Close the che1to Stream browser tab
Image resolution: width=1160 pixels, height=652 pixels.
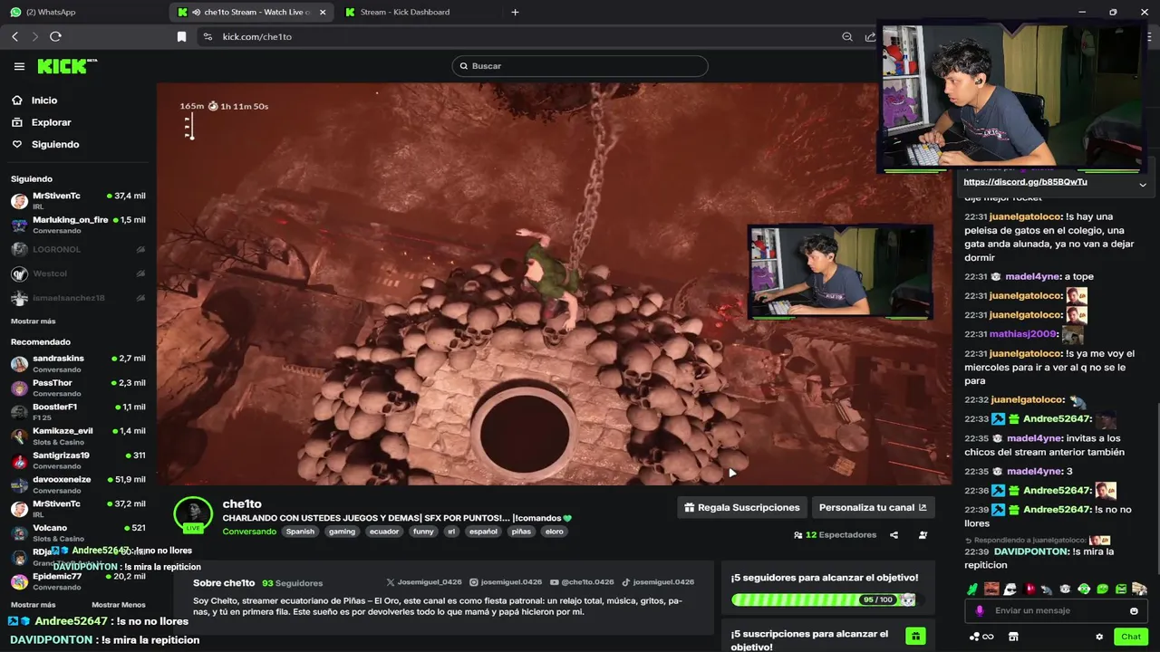pos(324,12)
